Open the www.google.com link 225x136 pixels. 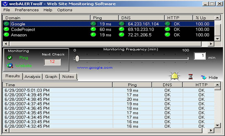click(x=95, y=67)
